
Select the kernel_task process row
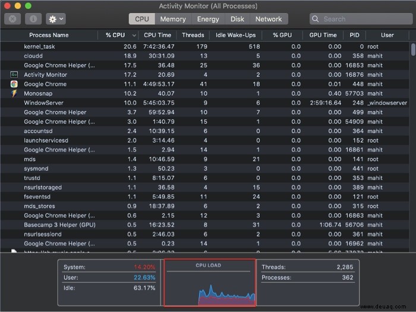click(x=204, y=46)
